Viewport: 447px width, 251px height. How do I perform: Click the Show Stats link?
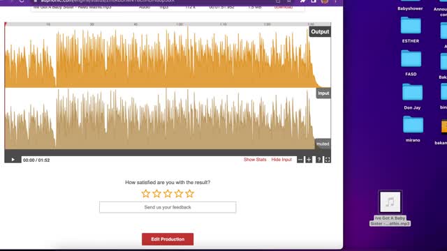click(x=255, y=160)
